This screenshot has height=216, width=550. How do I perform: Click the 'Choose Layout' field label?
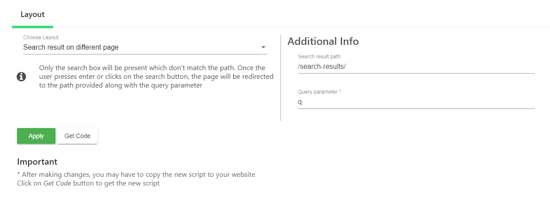[x=41, y=37]
